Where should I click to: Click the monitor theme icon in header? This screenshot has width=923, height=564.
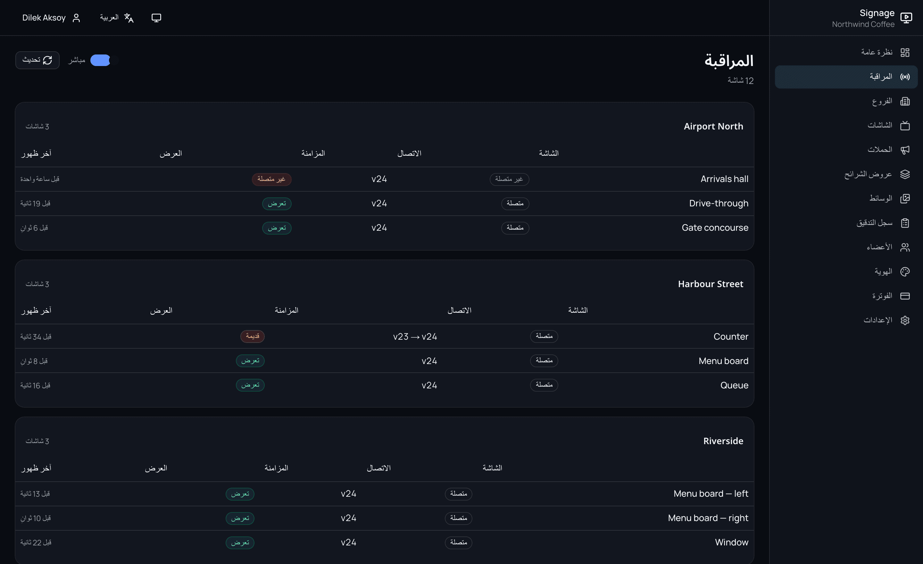(156, 18)
